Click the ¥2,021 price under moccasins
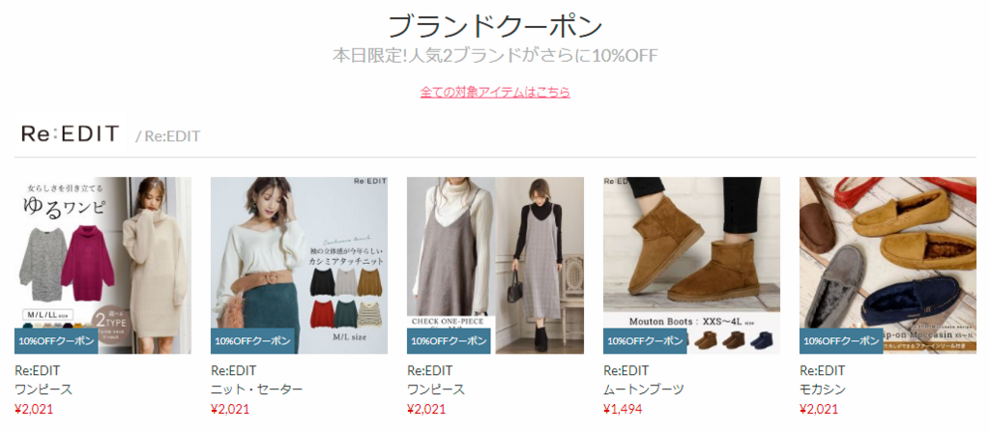The image size is (990, 432). pyautogui.click(x=819, y=409)
